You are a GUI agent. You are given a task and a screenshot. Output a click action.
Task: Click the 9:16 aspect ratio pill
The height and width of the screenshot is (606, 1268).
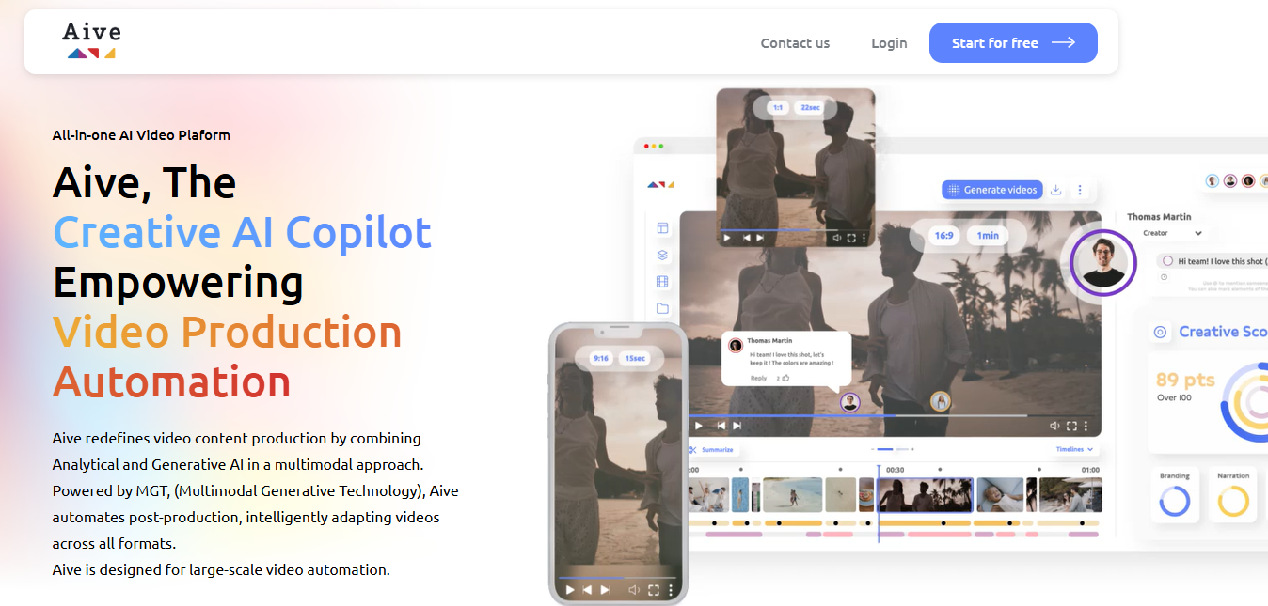pyautogui.click(x=601, y=358)
